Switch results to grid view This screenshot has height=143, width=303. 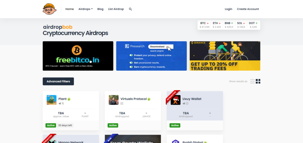pos(258,81)
